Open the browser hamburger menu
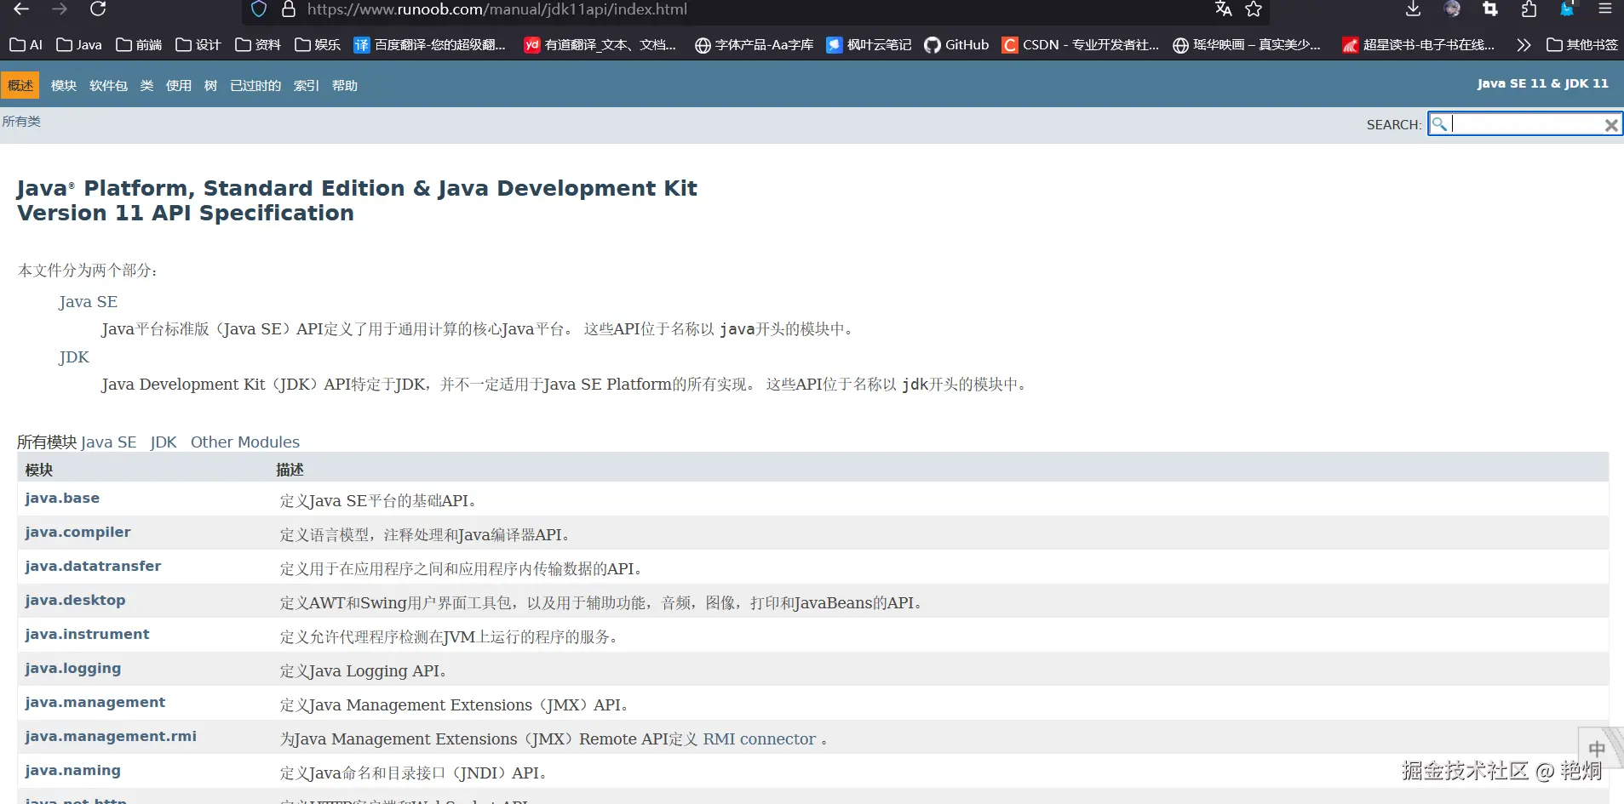 pos(1605,9)
